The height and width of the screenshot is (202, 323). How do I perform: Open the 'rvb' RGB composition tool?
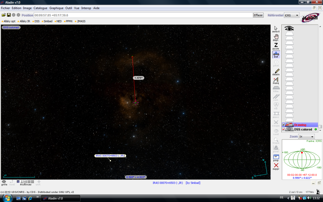click(x=276, y=106)
